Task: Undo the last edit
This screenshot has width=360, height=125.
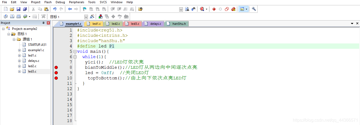Action: point(55,9)
